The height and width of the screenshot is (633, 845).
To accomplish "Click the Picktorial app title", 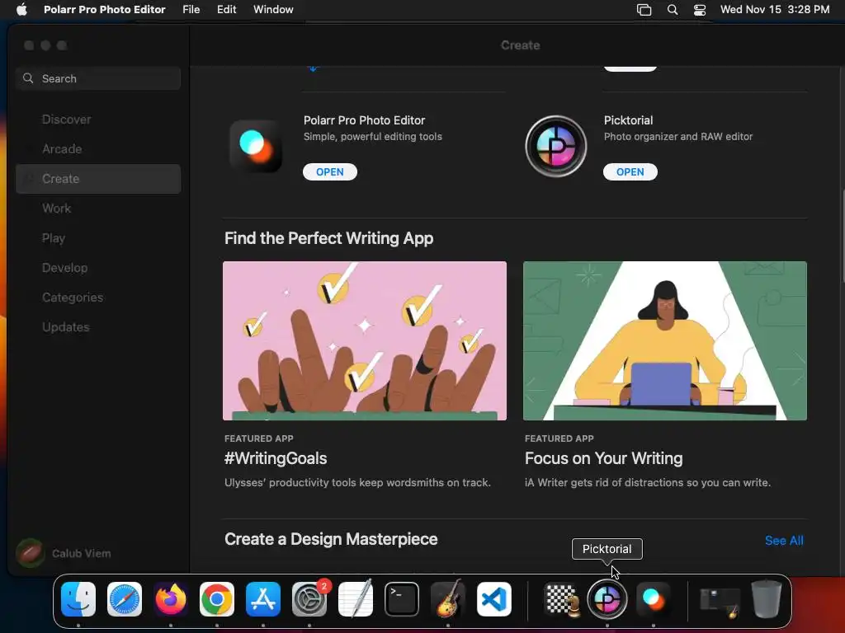I will (x=628, y=120).
